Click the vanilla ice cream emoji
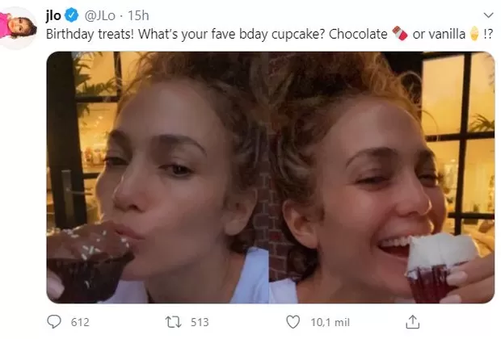The height and width of the screenshot is (339, 501). click(475, 34)
